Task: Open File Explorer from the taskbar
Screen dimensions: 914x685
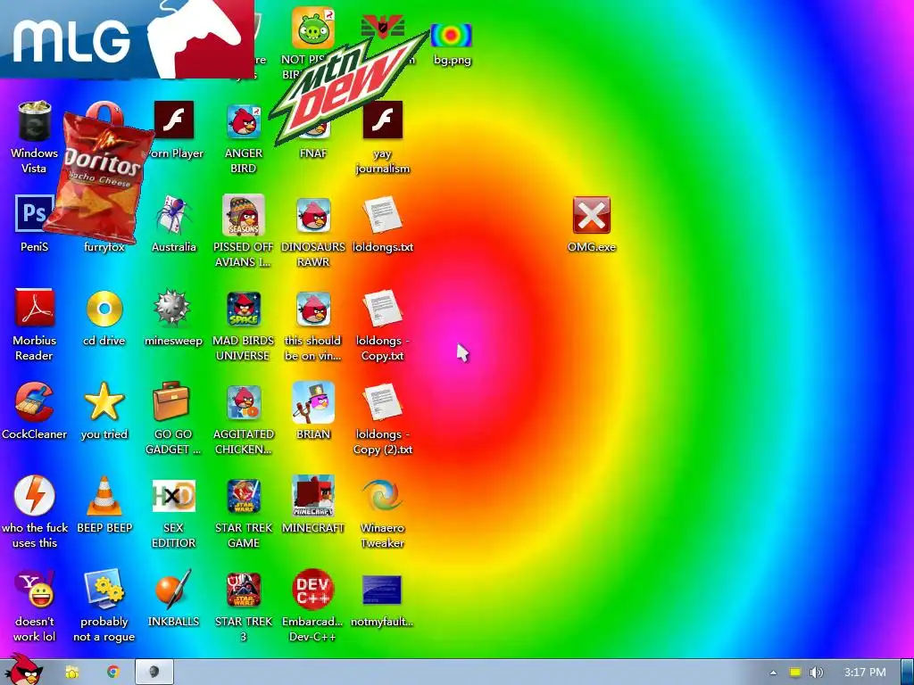Action: (71, 673)
